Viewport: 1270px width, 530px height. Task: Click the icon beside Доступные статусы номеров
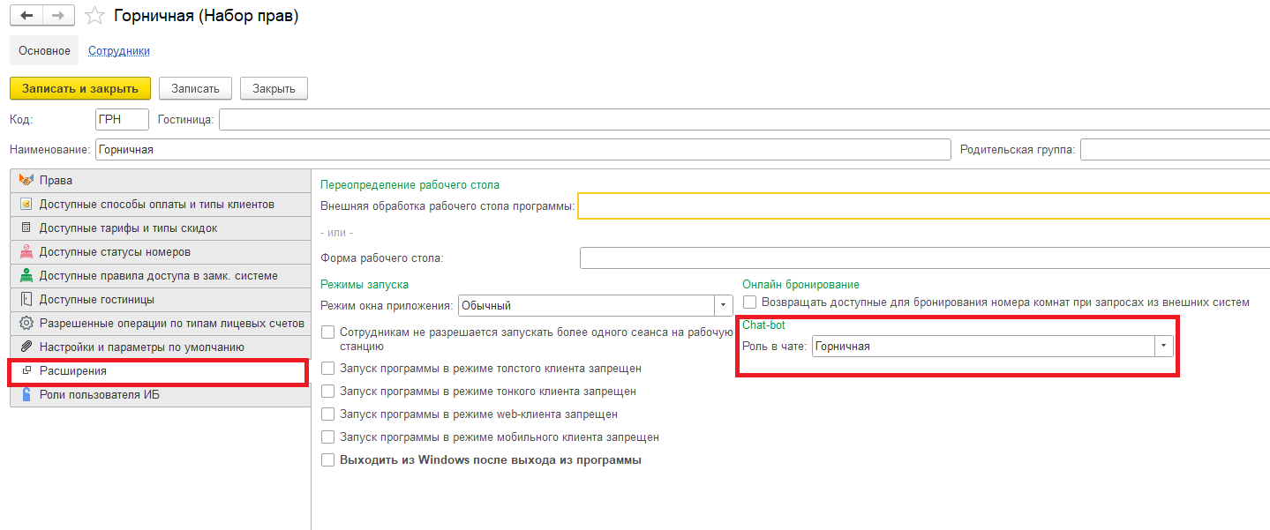point(26,251)
